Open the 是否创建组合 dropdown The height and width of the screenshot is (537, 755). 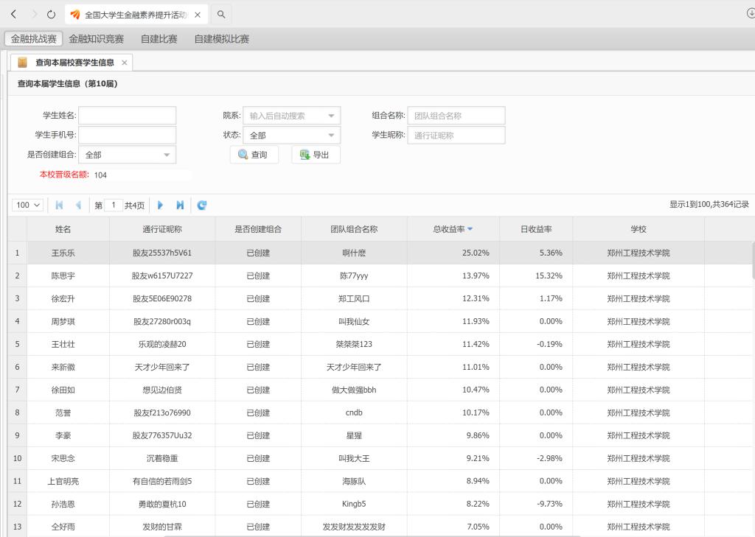(x=127, y=155)
